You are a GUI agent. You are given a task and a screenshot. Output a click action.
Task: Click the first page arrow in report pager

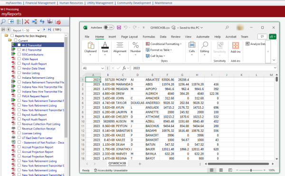(x=3, y=29)
